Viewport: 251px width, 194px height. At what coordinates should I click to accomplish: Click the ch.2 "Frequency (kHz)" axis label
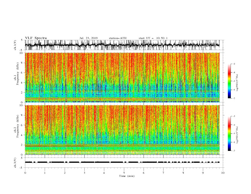tap(18, 126)
